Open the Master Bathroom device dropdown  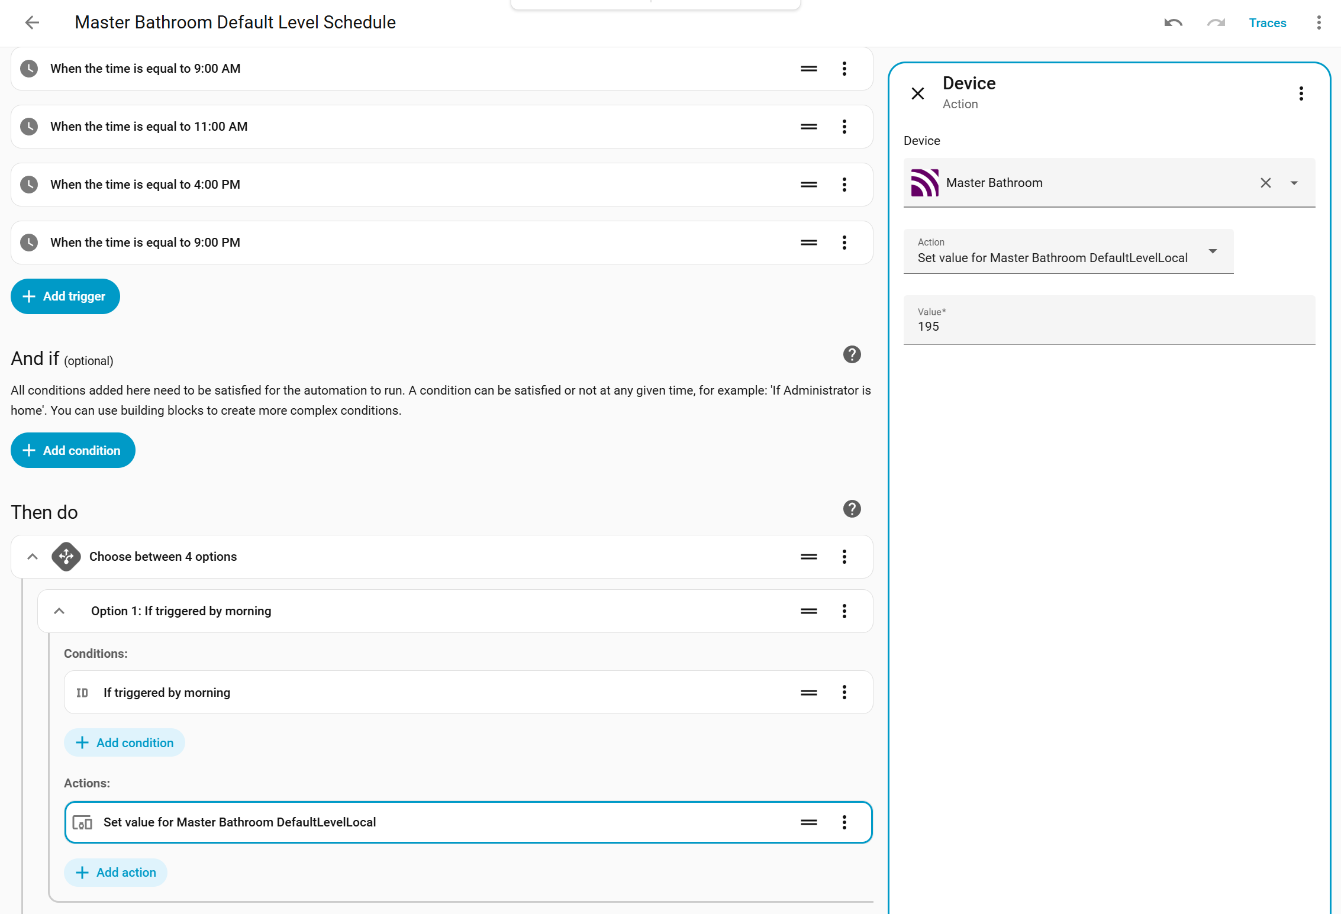pyautogui.click(x=1294, y=183)
